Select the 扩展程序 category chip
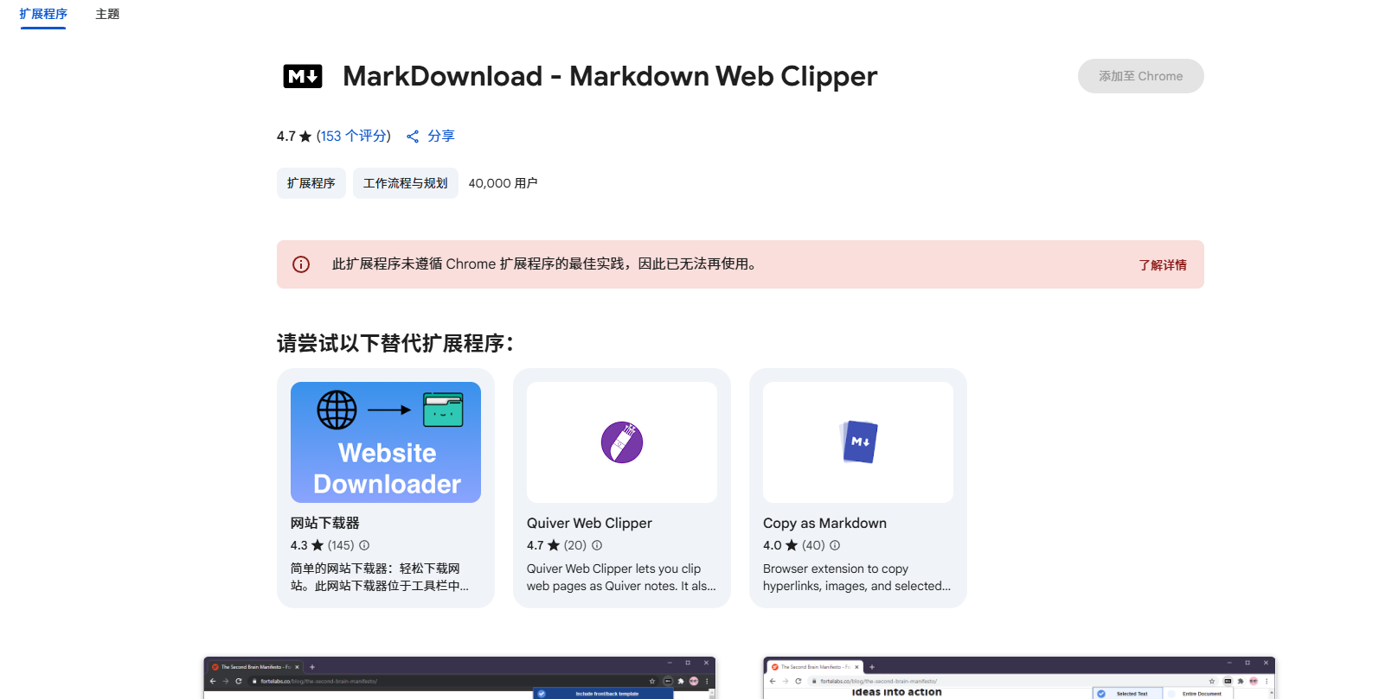The height and width of the screenshot is (699, 1379). point(311,183)
